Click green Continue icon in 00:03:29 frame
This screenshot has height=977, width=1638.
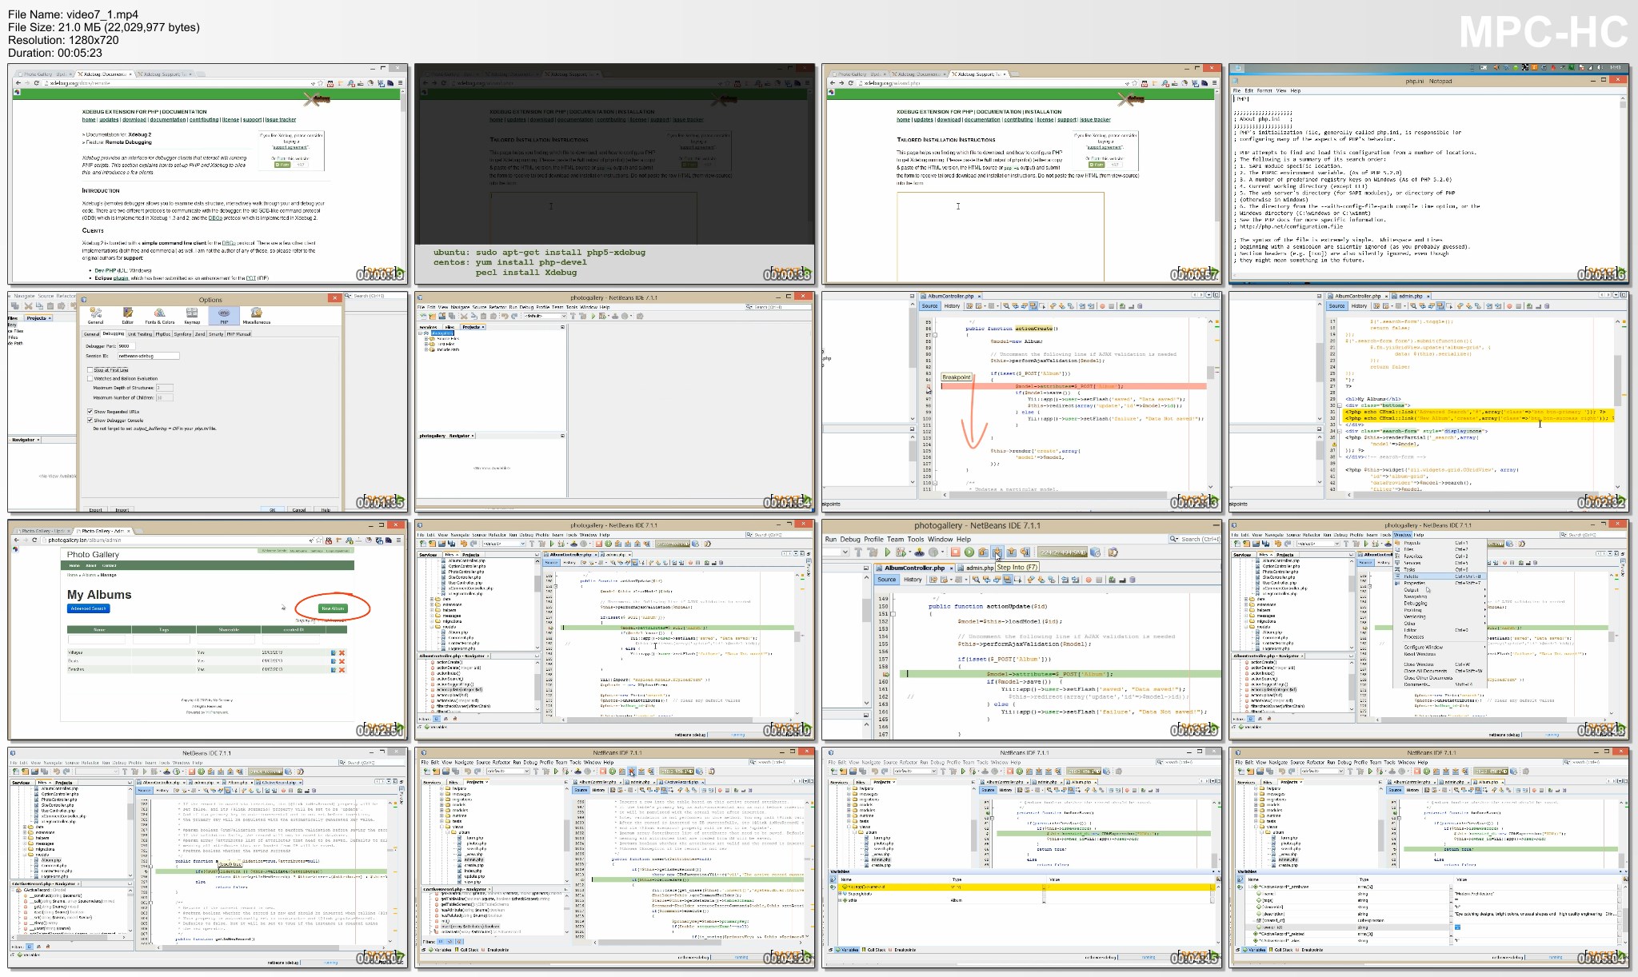[969, 552]
